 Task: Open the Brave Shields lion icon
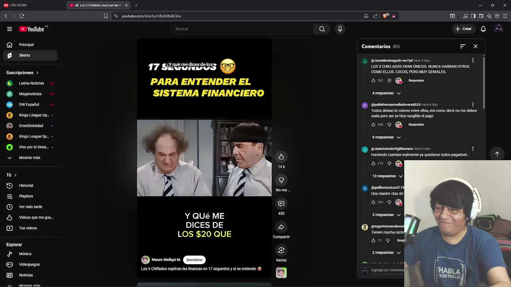pos(385,16)
